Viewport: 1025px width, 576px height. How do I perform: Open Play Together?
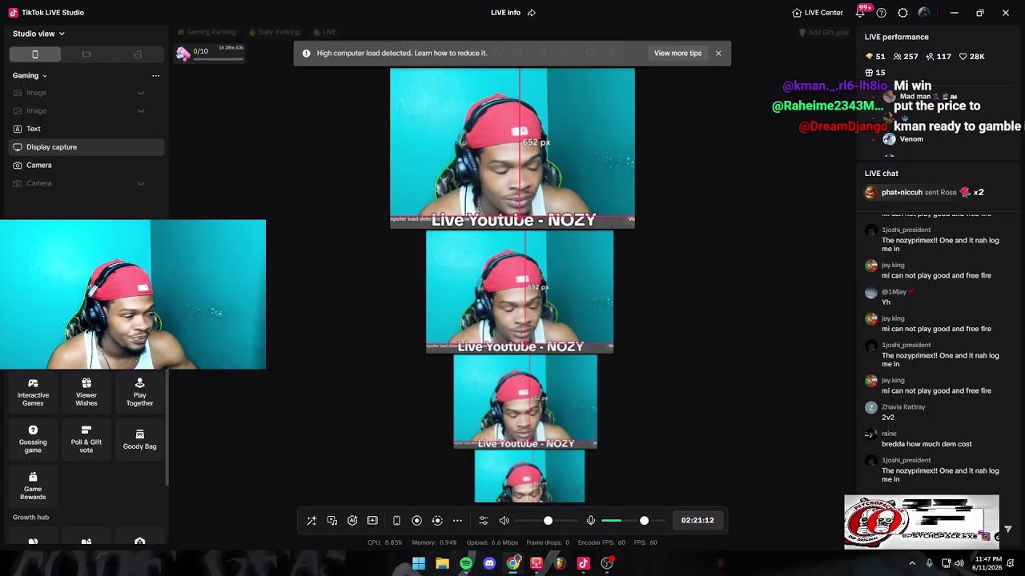pos(139,392)
